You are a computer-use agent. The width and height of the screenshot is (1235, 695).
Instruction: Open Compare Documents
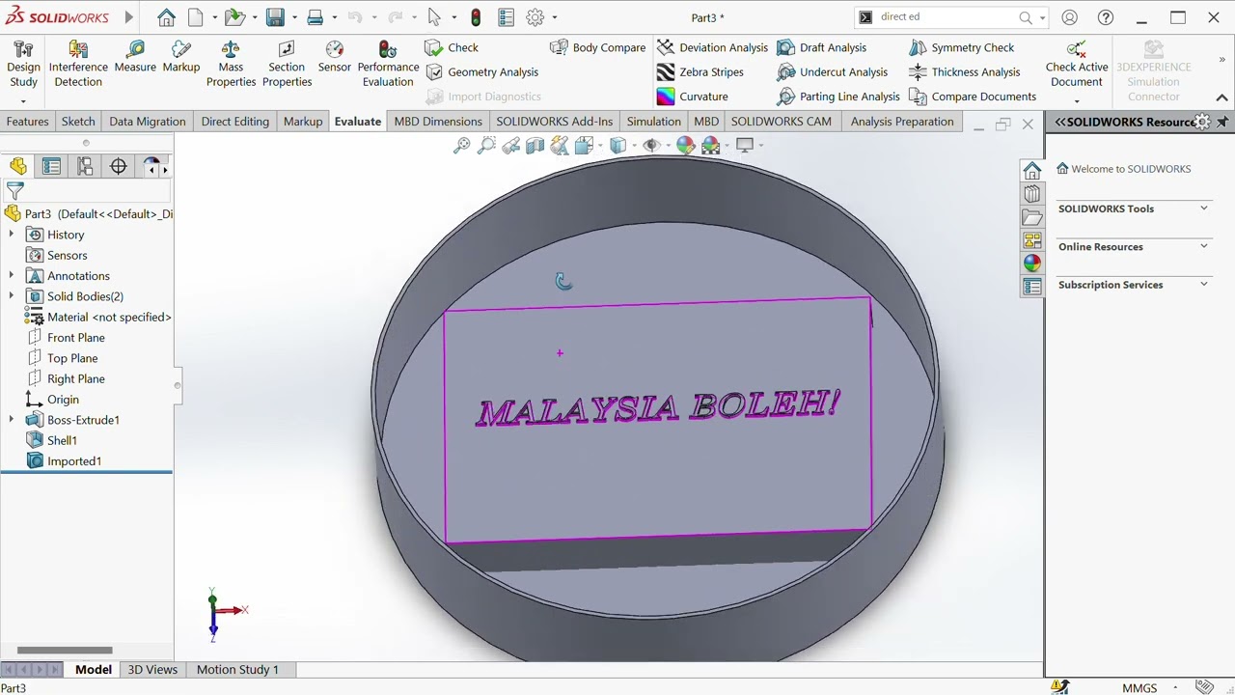[x=973, y=97]
